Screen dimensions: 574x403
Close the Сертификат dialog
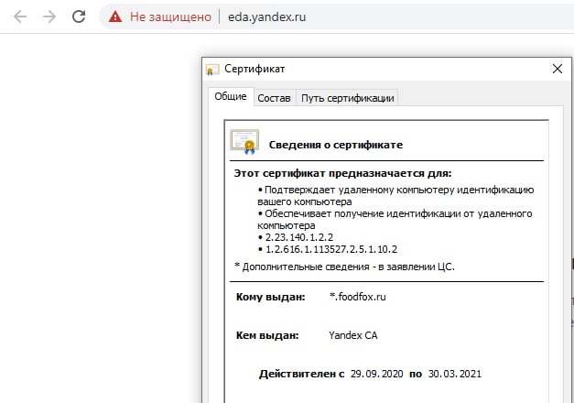[x=558, y=69]
